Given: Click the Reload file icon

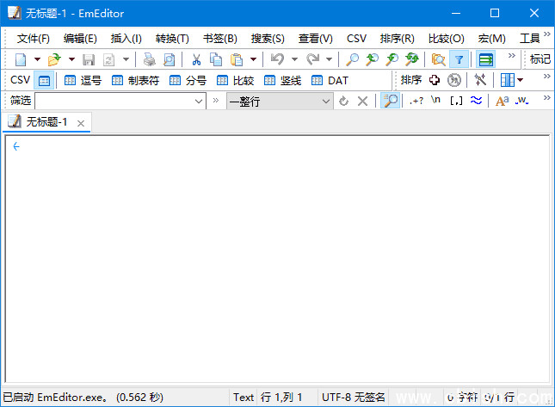Looking at the screenshot, I should pyautogui.click(x=108, y=59).
